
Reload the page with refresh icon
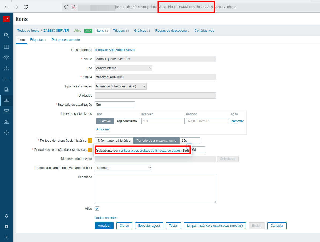tap(26, 7)
